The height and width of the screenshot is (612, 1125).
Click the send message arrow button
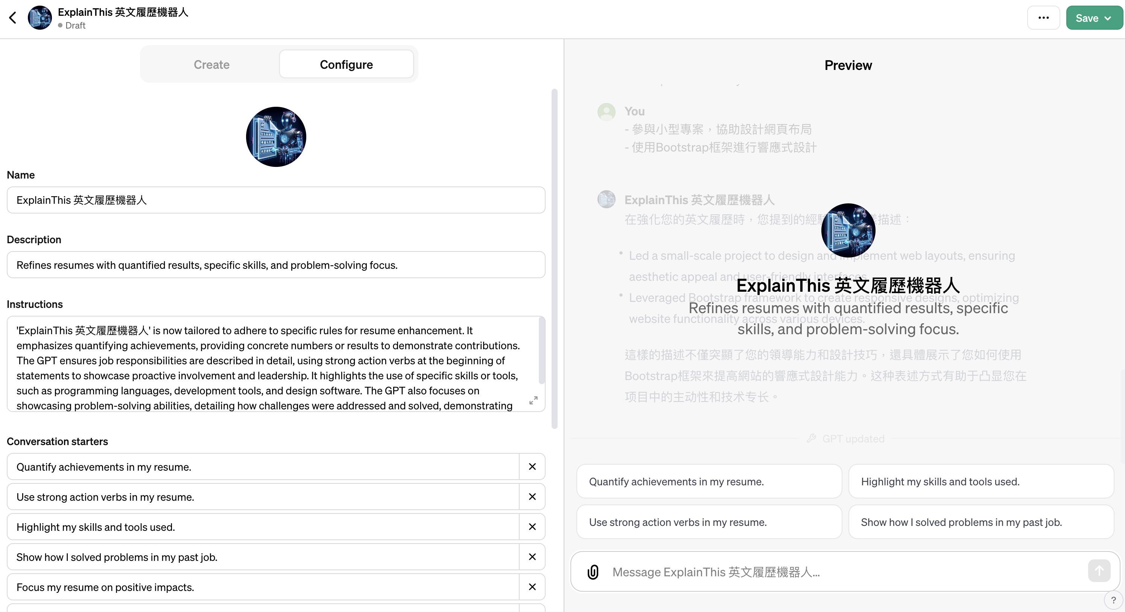pos(1099,571)
